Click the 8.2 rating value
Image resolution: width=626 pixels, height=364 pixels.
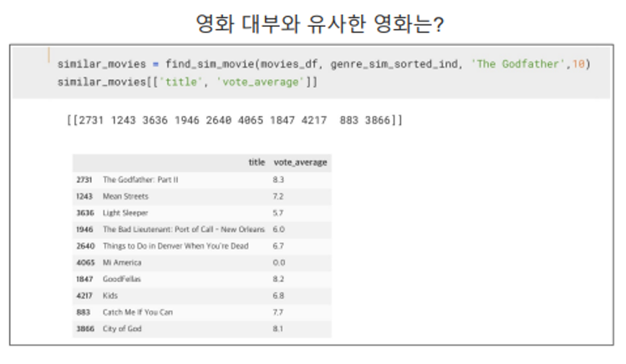pyautogui.click(x=278, y=279)
